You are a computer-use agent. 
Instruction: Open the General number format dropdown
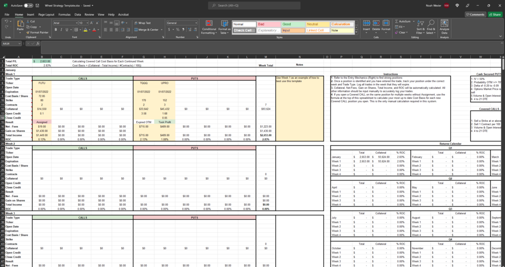click(196, 23)
